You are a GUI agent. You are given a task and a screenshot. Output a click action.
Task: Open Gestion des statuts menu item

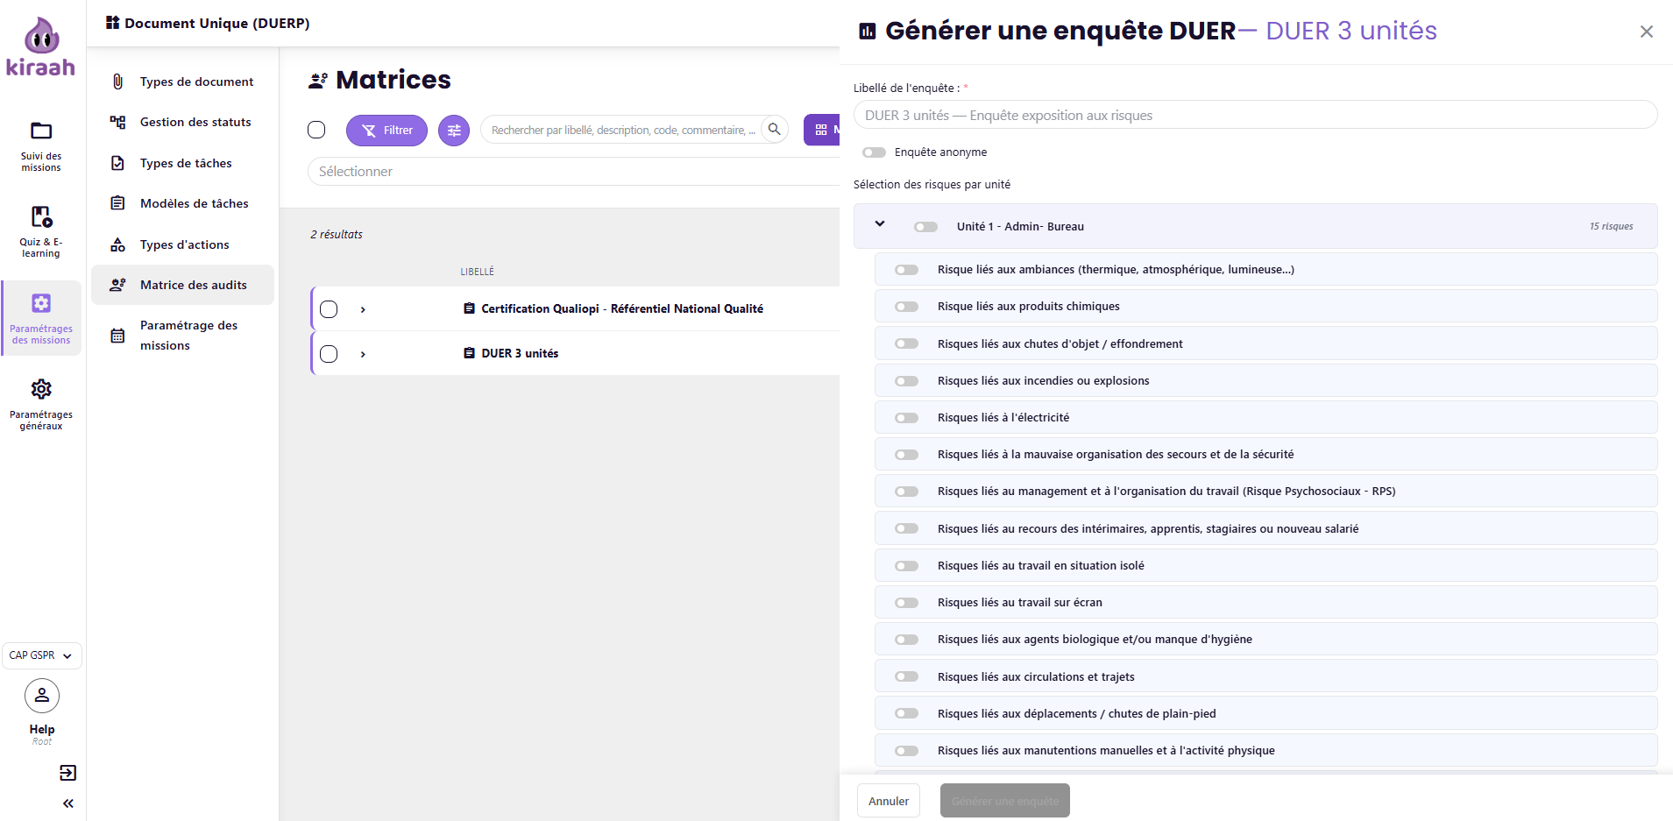[182, 122]
